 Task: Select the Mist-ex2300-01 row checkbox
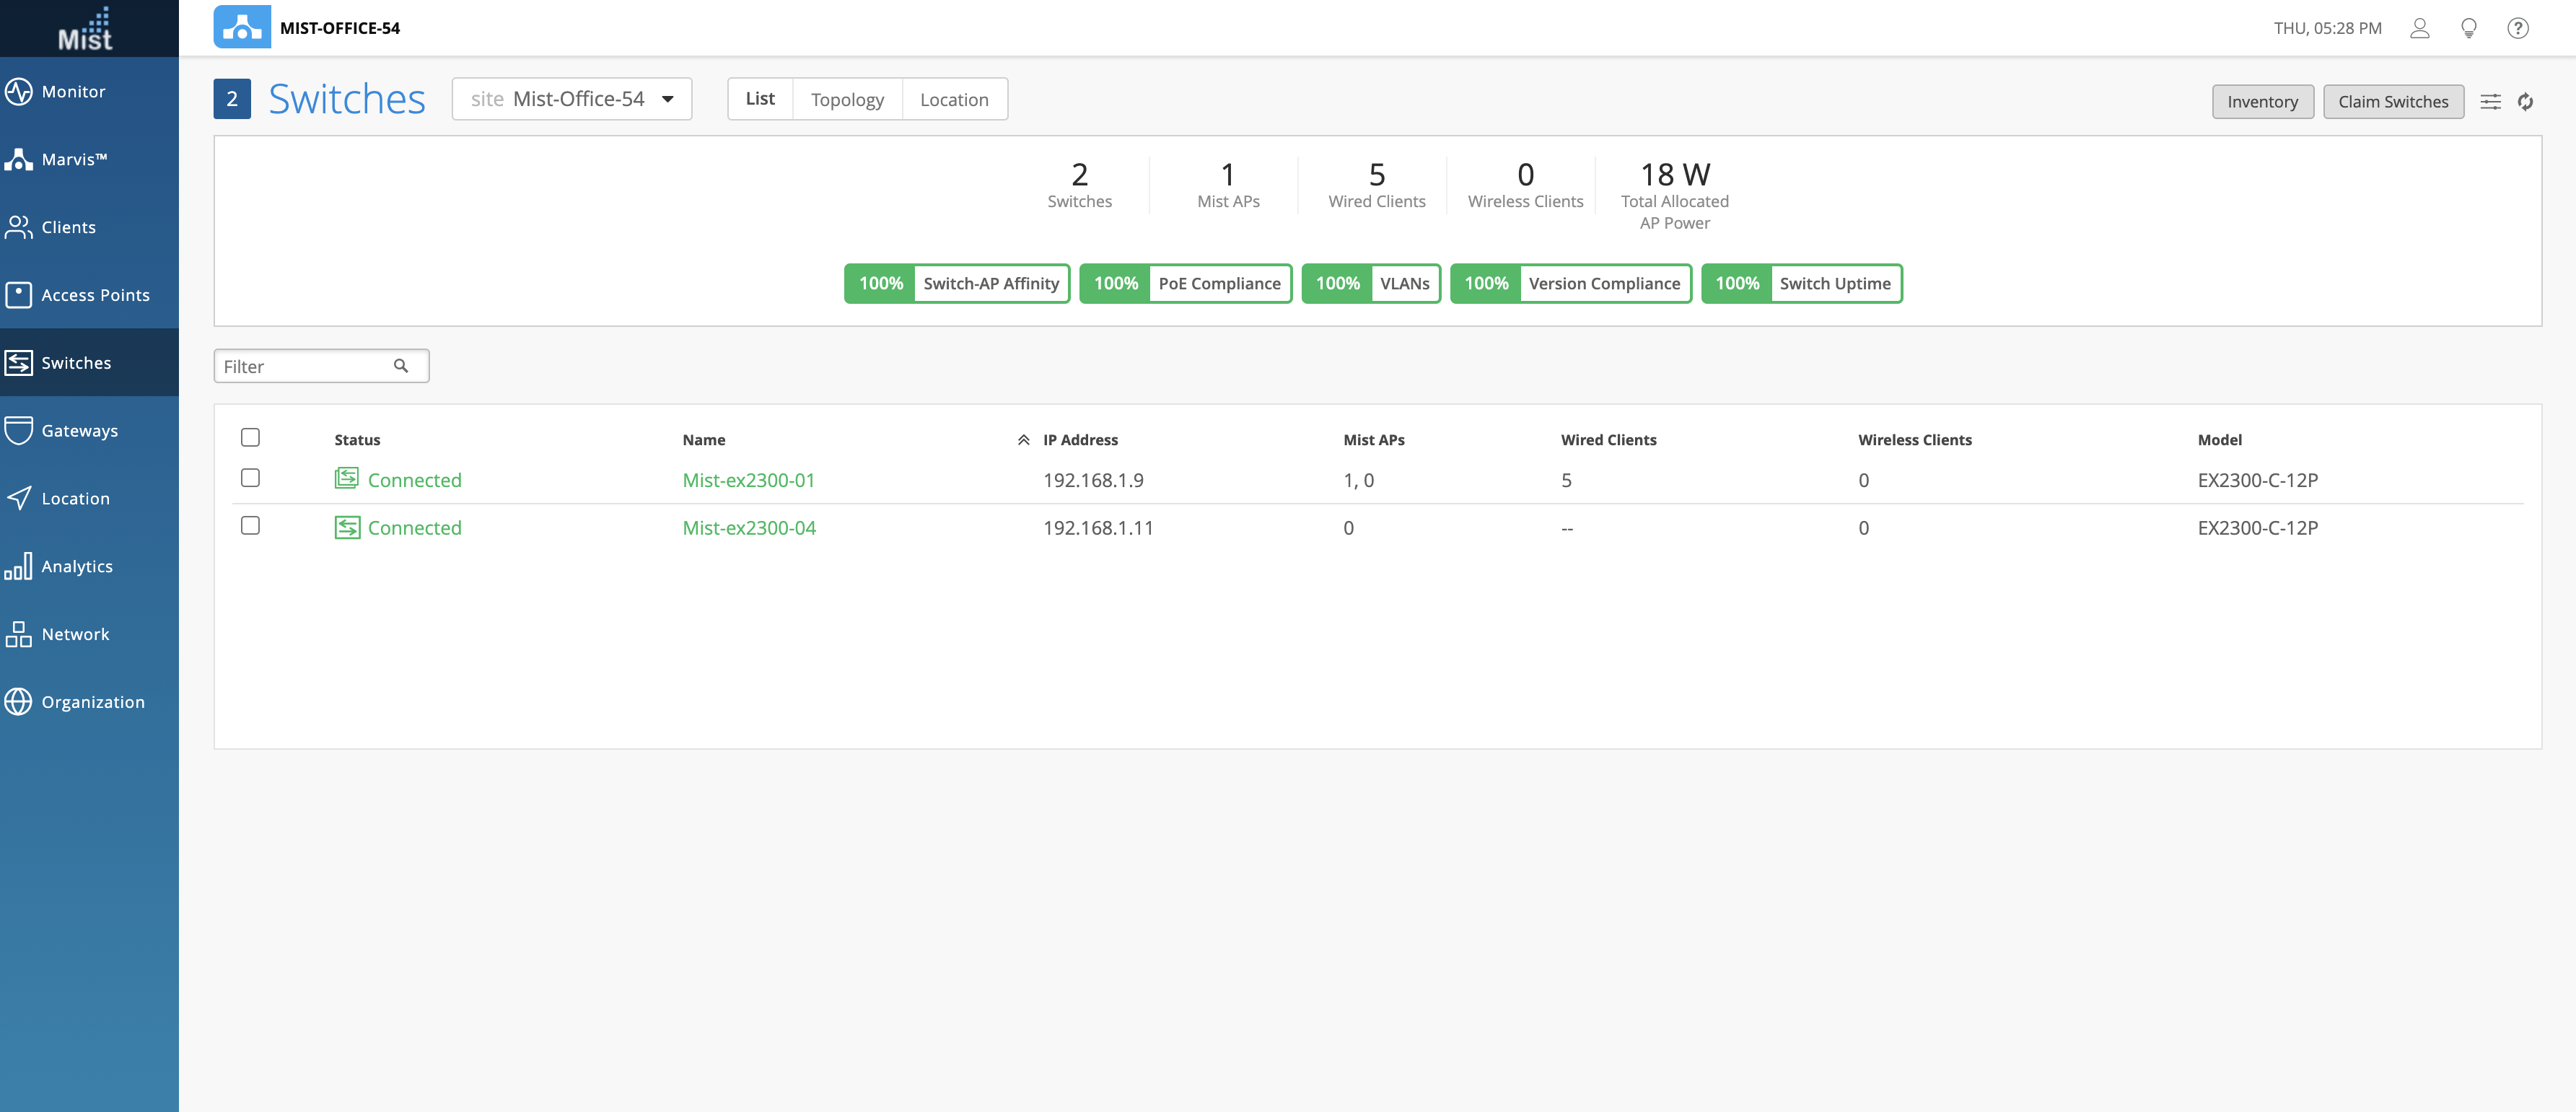[x=250, y=478]
